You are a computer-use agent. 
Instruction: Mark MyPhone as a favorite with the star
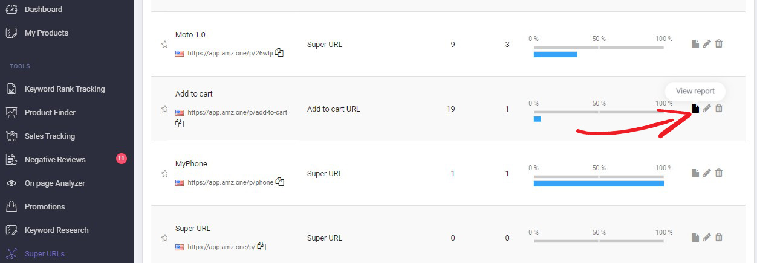164,174
